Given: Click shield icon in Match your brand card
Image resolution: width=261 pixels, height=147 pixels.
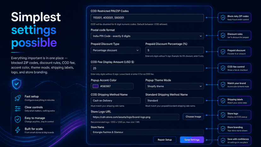Looking at the screenshot, I should [223, 85].
